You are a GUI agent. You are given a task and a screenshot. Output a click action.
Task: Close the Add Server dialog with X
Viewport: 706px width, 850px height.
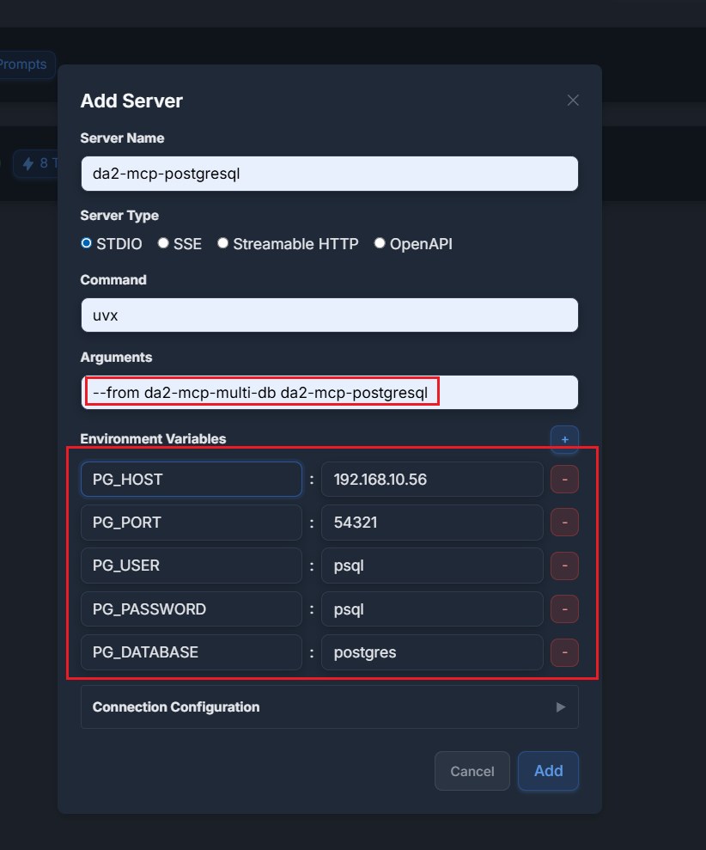click(x=573, y=101)
